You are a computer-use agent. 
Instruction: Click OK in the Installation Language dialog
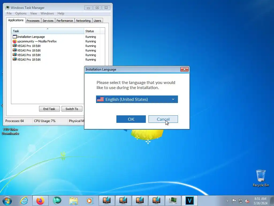tap(131, 119)
